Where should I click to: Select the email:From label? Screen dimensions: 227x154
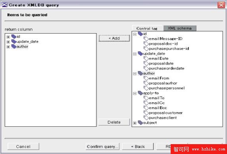point(159,78)
